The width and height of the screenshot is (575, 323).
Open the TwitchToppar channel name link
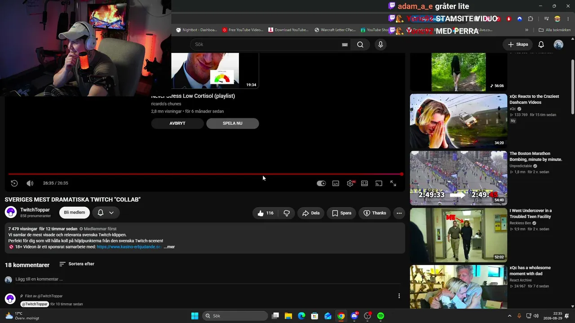point(35,210)
